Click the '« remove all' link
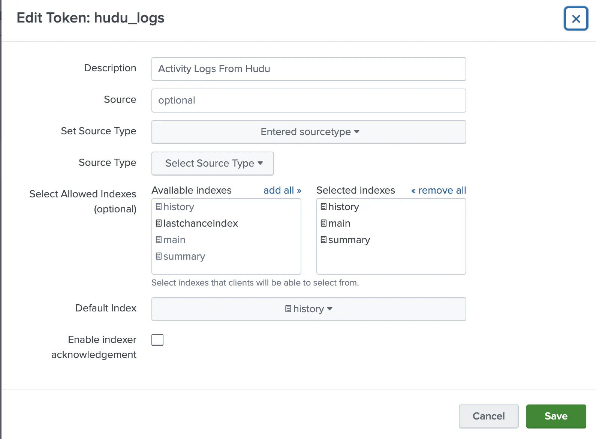 [438, 190]
